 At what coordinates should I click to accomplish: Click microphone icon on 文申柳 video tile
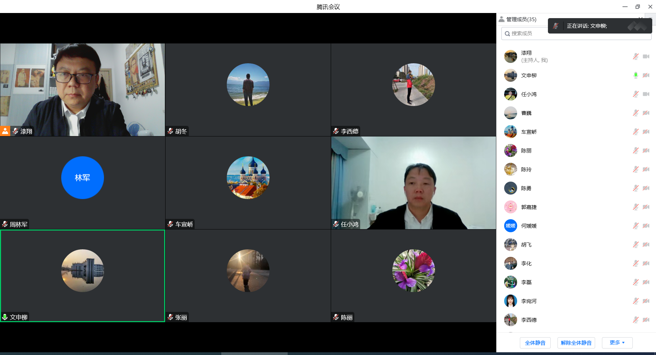(x=5, y=317)
